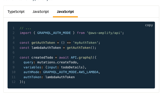Screen dimensions: 163x96
Task: Click the 'authMode' property key
Action: pyautogui.click(x=31, y=72)
